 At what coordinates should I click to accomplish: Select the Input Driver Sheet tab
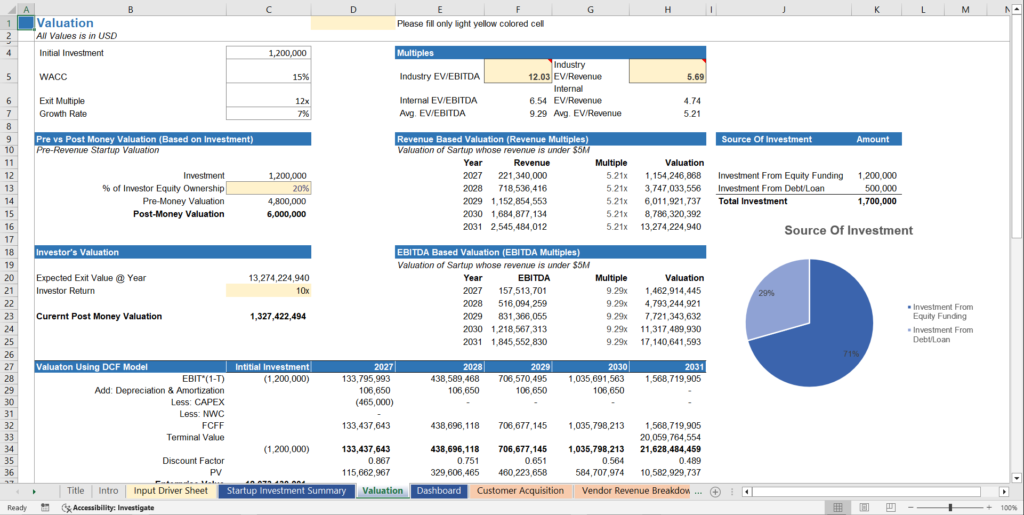(171, 491)
